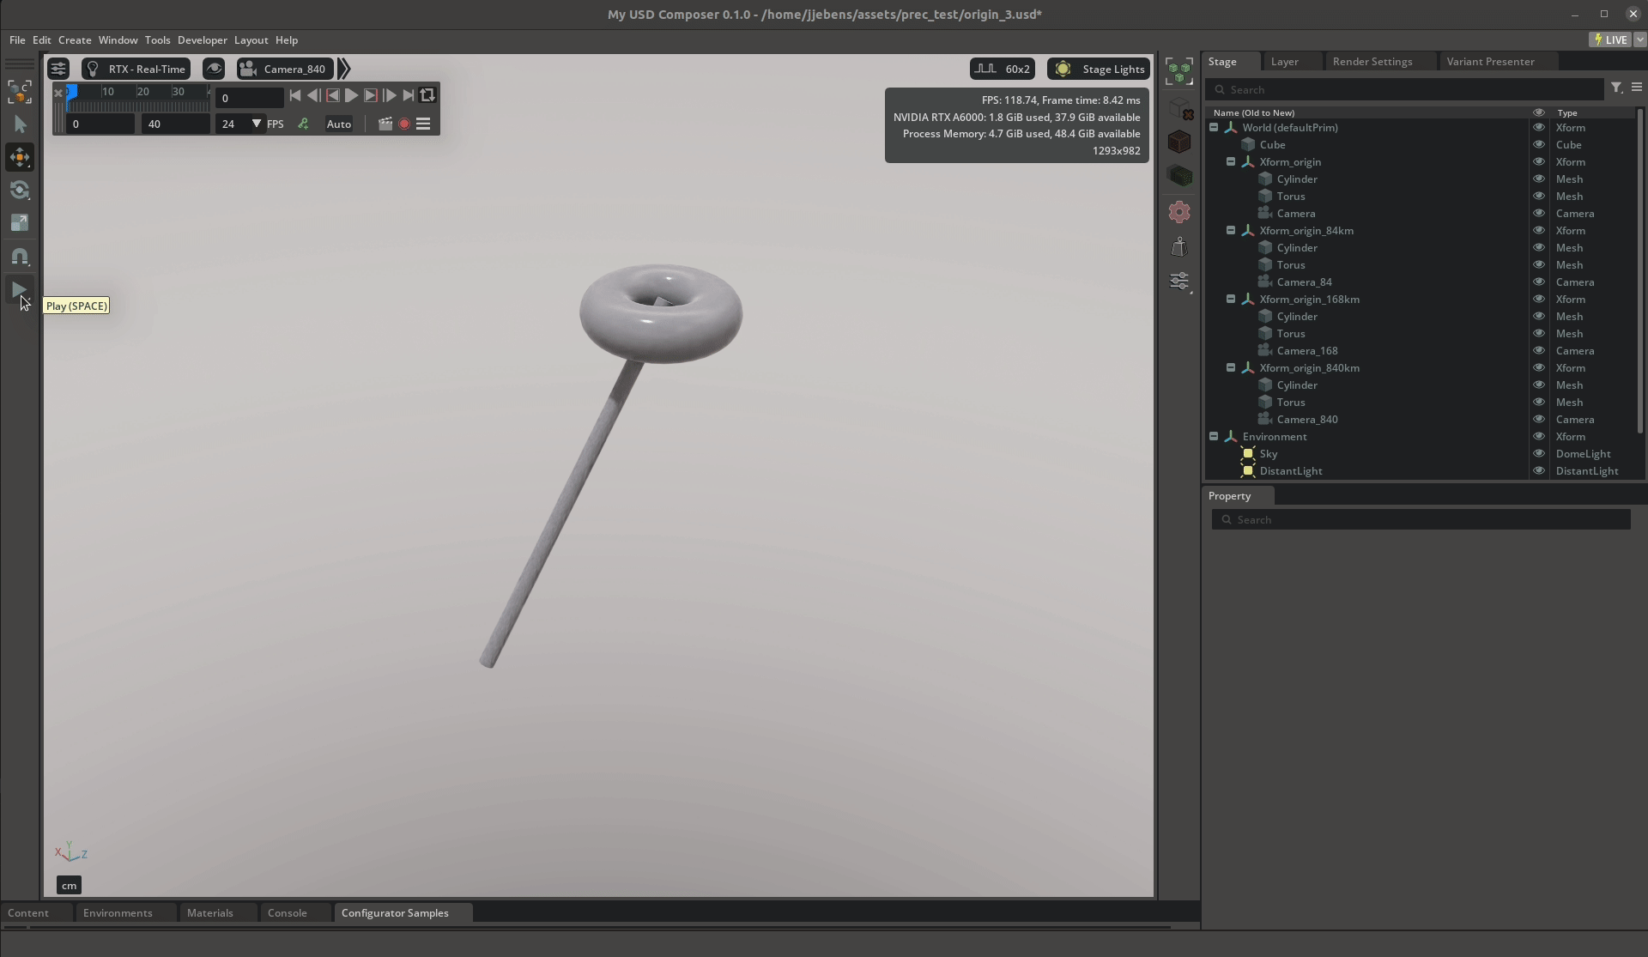Viewport: 1648px width, 957px height.
Task: Open the LIVE dropdown arrow
Action: pos(1639,39)
